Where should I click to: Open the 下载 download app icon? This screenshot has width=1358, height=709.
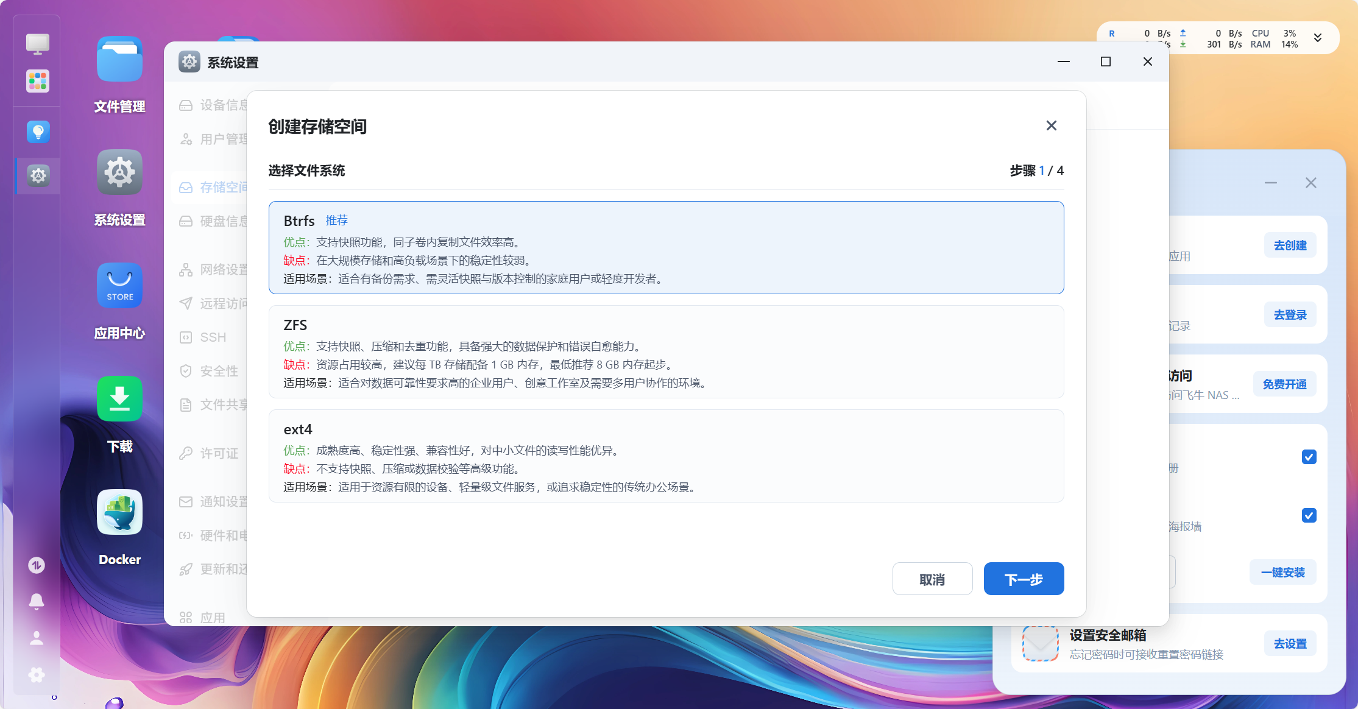point(119,399)
